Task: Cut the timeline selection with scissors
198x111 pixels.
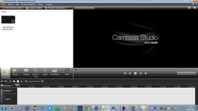Action: click(10, 81)
